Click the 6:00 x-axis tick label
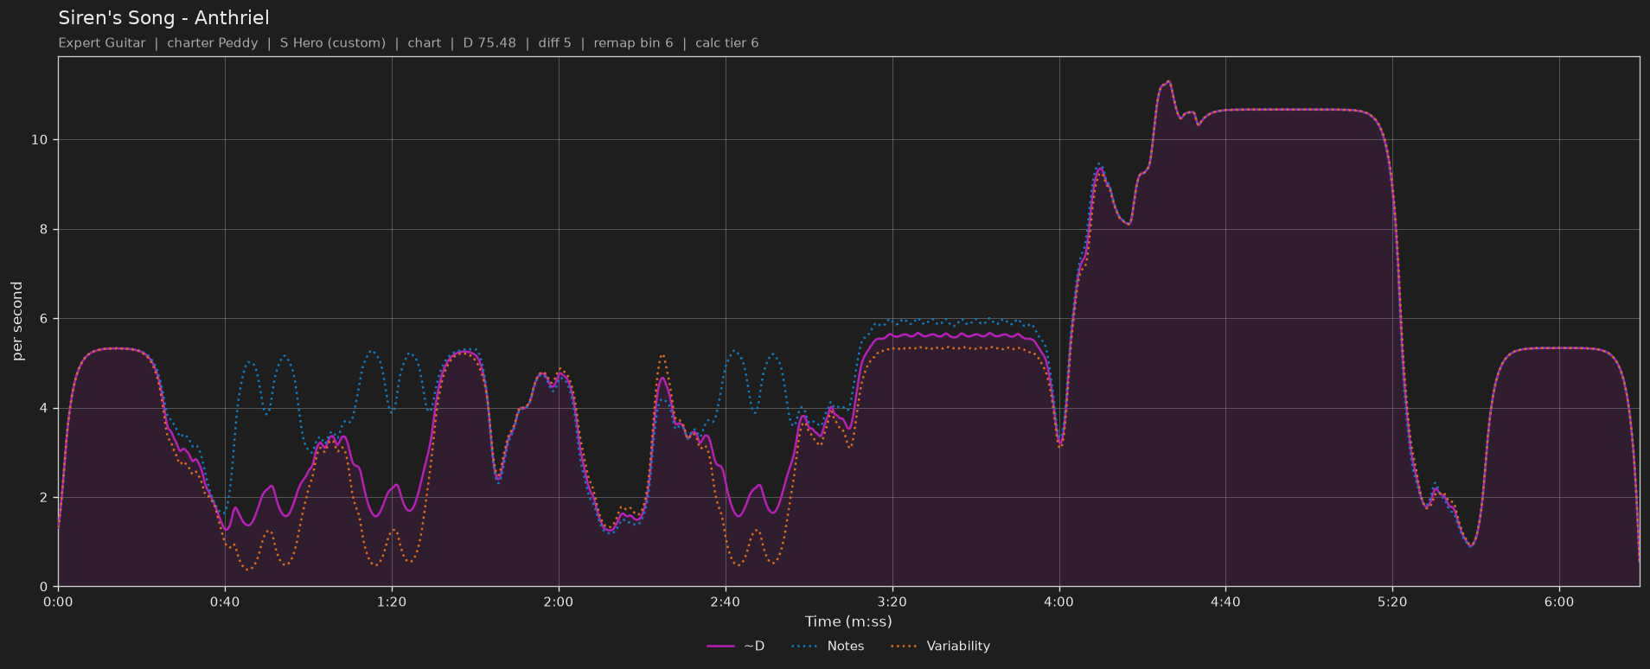The image size is (1650, 669). click(1559, 602)
